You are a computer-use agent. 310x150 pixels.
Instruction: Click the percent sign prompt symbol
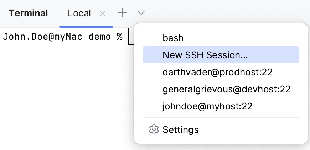(119, 37)
